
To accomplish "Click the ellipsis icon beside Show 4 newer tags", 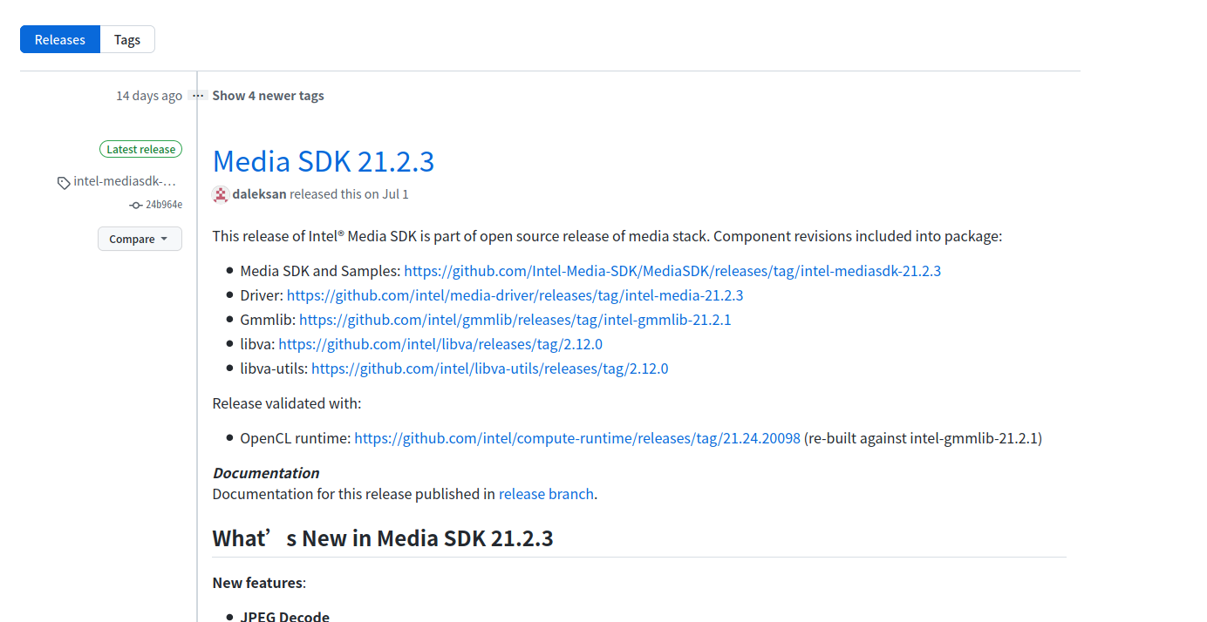I will click(198, 96).
